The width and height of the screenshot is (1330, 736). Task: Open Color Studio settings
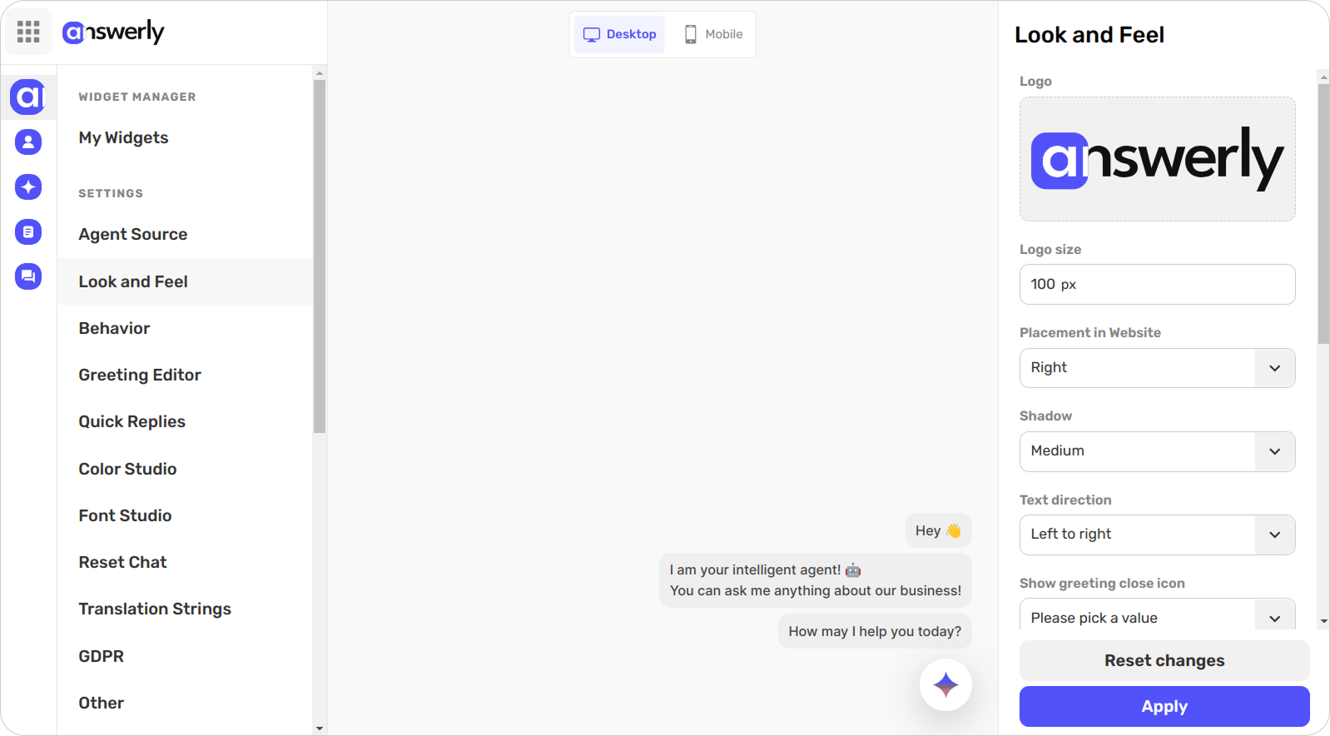pos(127,469)
